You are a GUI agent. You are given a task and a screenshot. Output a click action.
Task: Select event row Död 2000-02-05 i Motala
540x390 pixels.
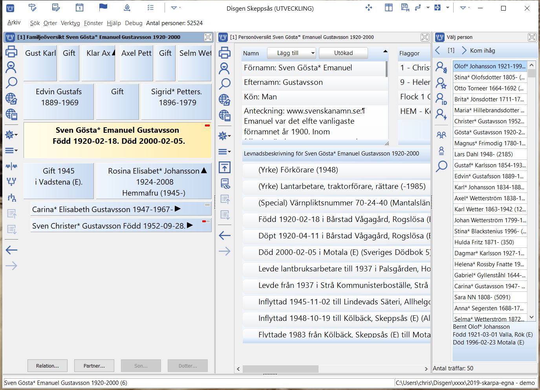pos(337,253)
